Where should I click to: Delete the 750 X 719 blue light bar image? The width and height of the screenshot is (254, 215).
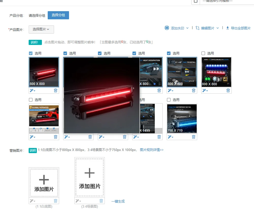coord(194,137)
